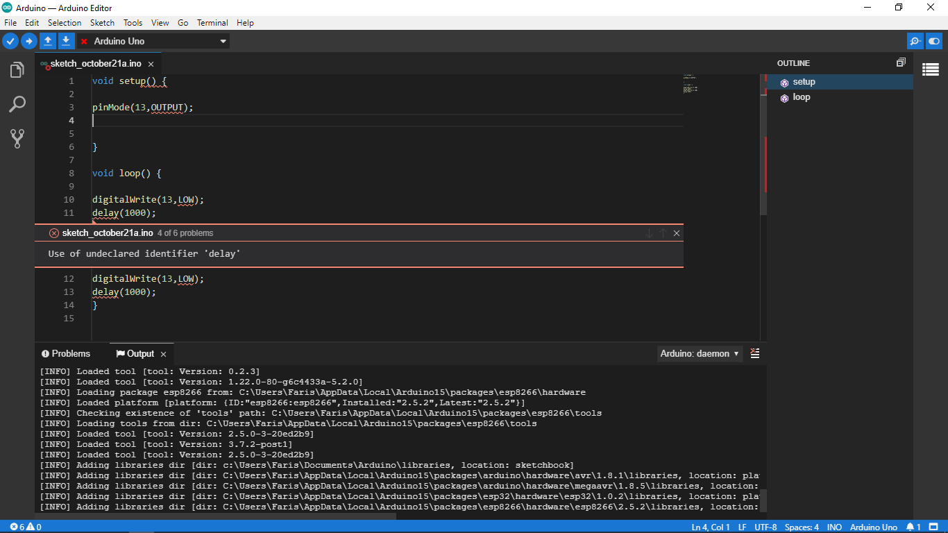Click the OUTLINE panel header
The width and height of the screenshot is (948, 533).
[x=793, y=63]
